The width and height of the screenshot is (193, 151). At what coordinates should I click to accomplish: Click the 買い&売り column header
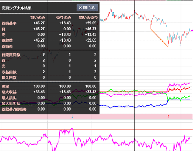click(88, 17)
